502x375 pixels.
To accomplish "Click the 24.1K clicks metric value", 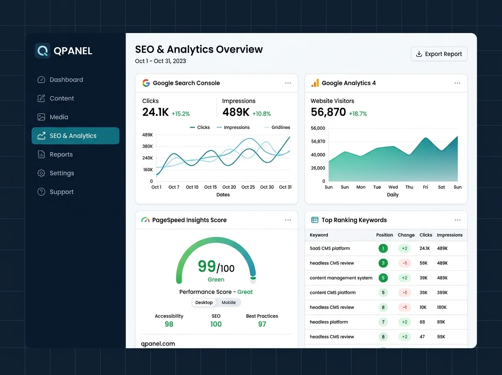I will (156, 112).
